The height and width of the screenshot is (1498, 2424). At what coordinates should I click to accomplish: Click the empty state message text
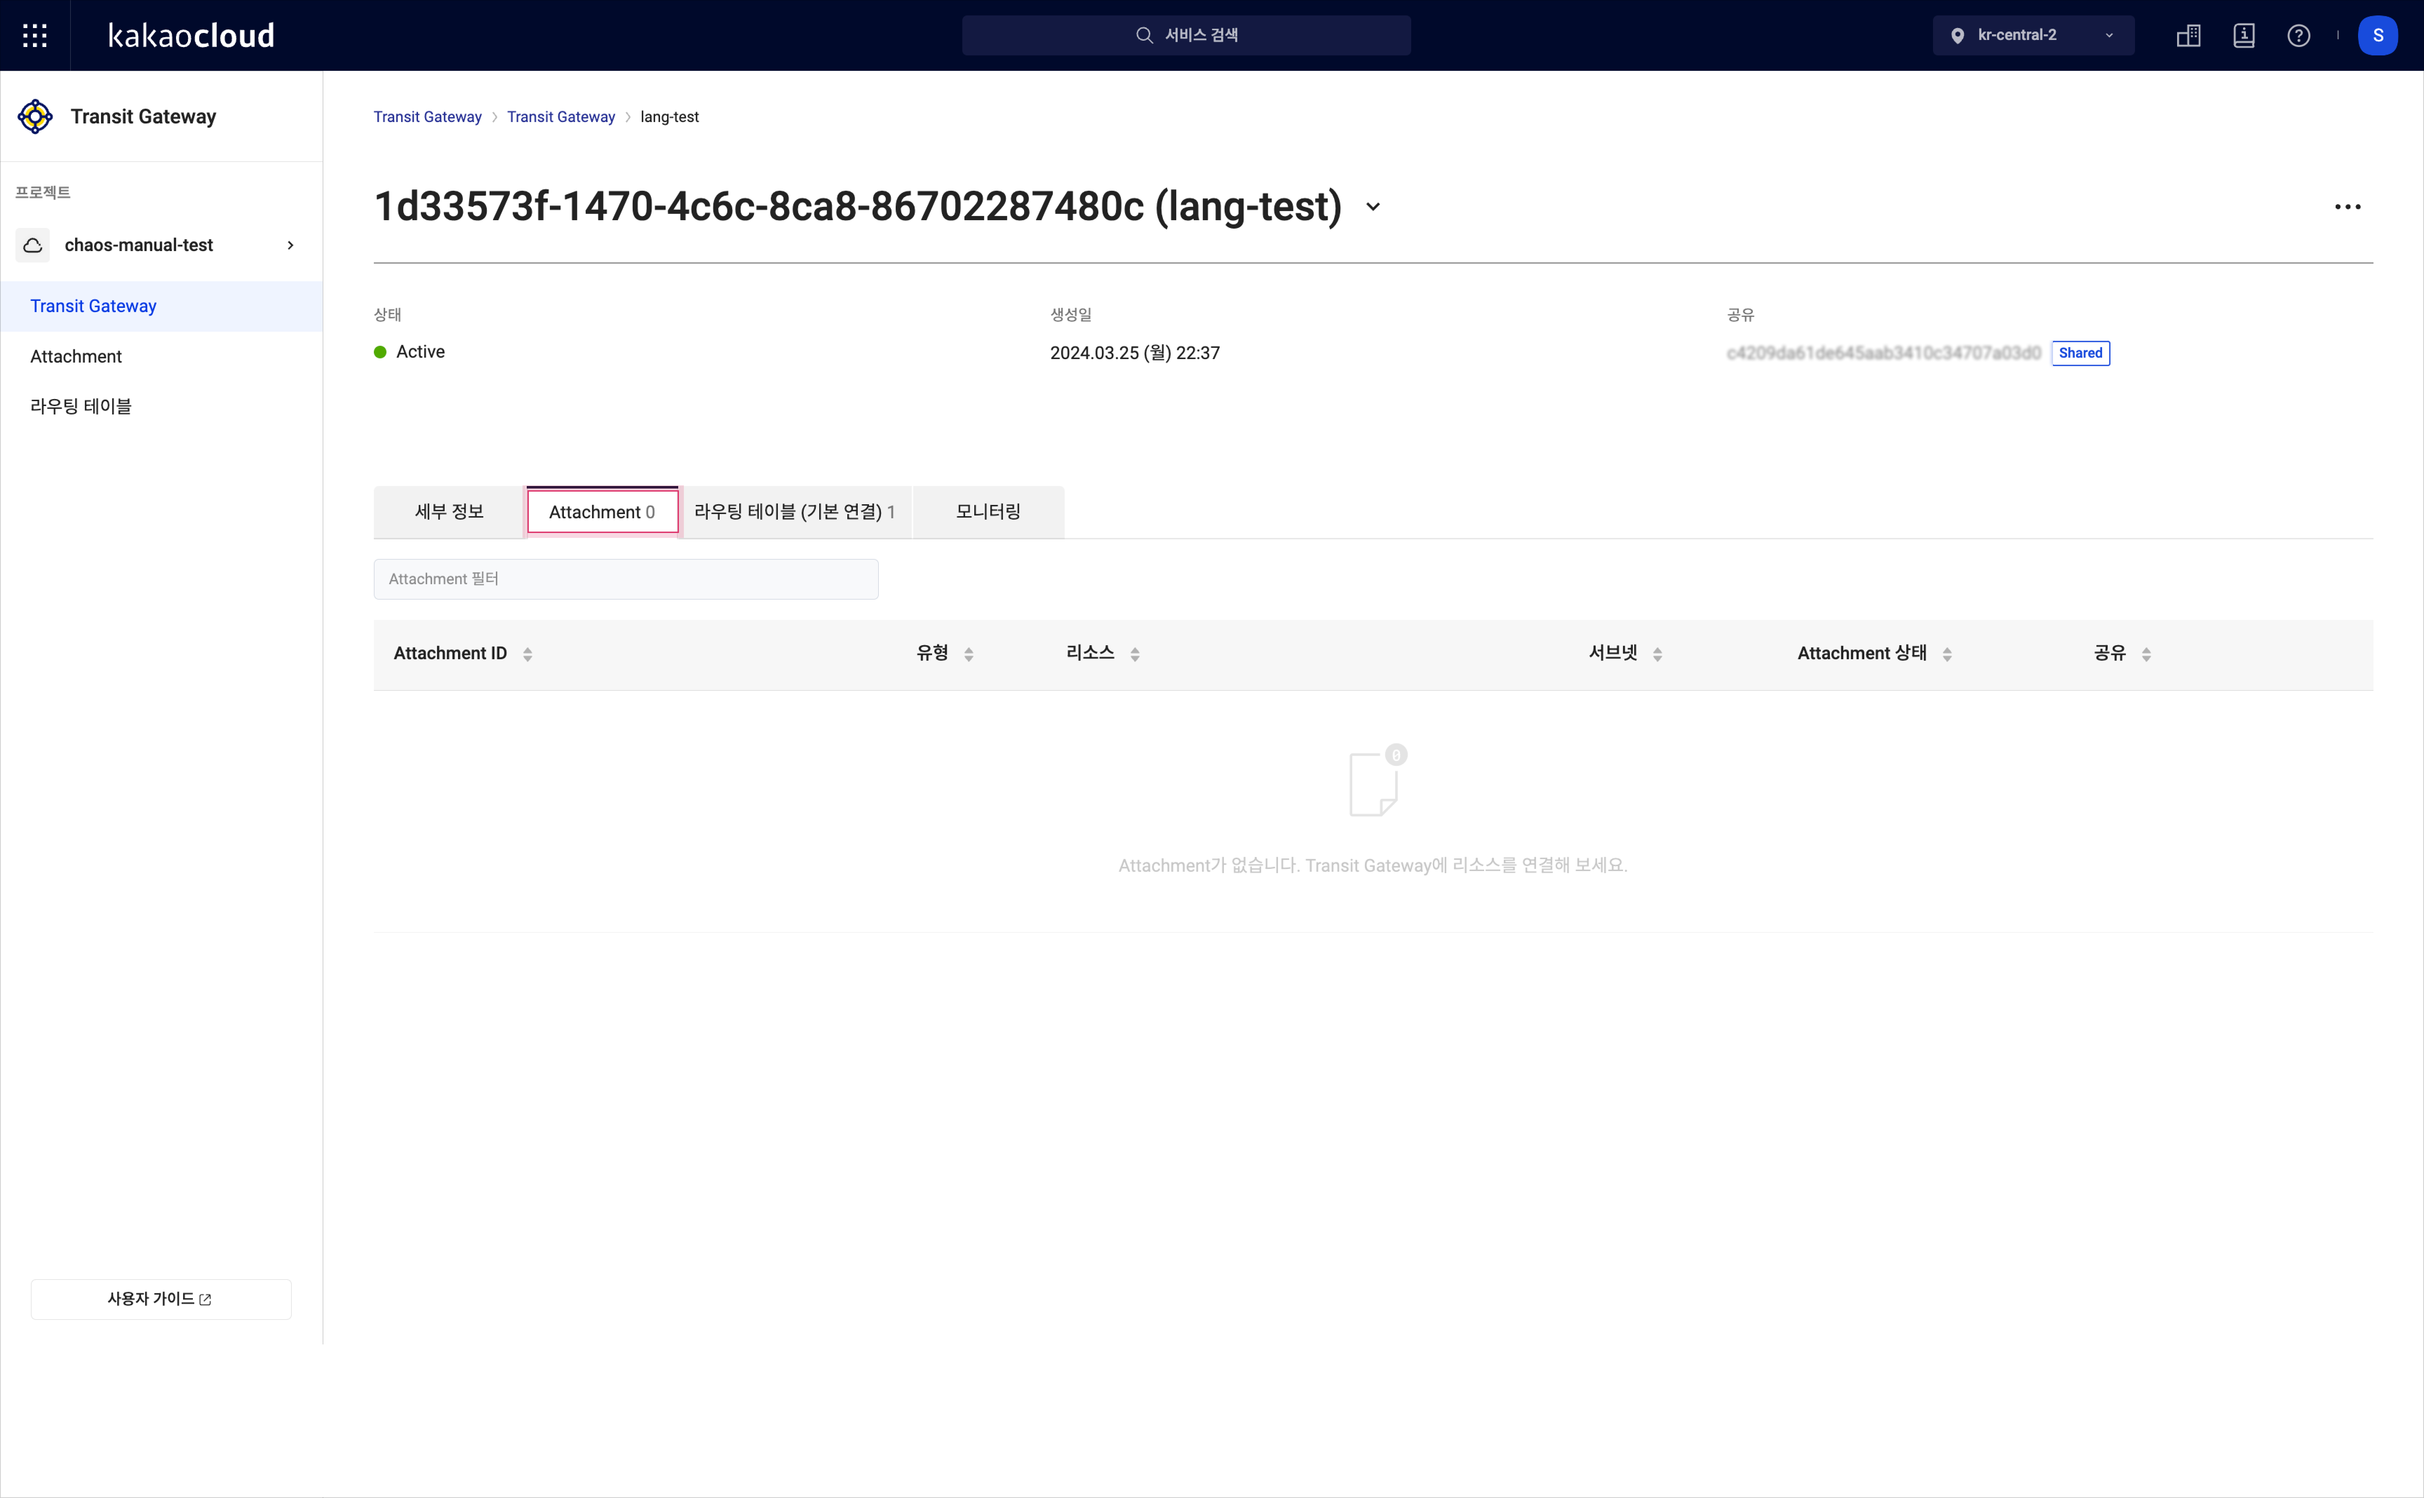1373,865
